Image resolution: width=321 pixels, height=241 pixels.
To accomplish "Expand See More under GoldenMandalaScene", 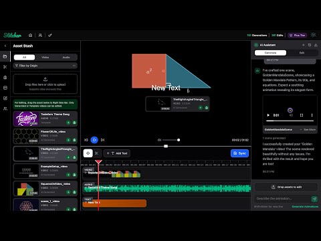I will (308, 130).
